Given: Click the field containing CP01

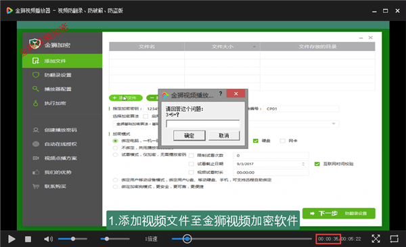Looking at the screenshot, I should (301, 109).
